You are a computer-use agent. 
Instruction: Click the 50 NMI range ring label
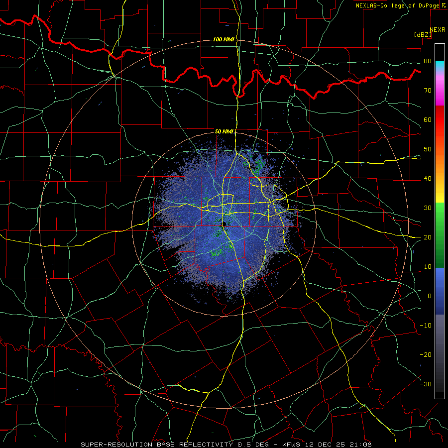point(224,132)
